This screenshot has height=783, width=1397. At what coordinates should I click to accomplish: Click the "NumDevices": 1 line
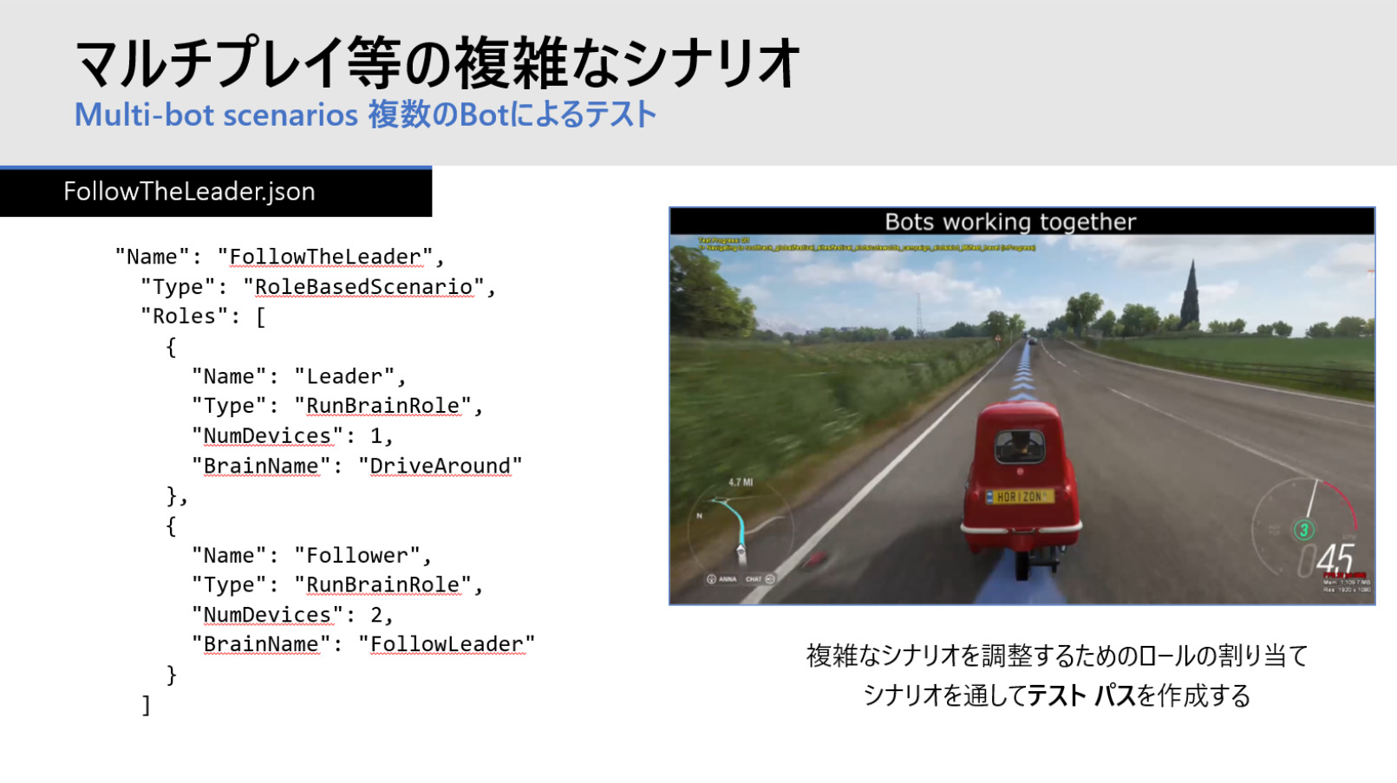point(292,436)
